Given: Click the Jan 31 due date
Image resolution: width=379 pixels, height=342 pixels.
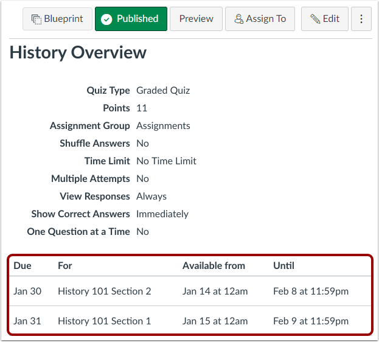Looking at the screenshot, I should 27,321.
